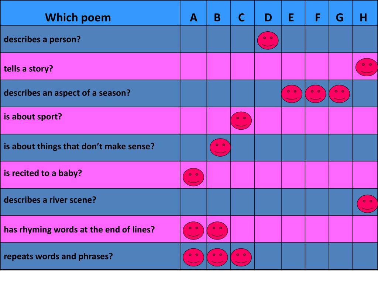Select smiley under B in rhyming words row
The height and width of the screenshot is (283, 378).
pyautogui.click(x=217, y=231)
